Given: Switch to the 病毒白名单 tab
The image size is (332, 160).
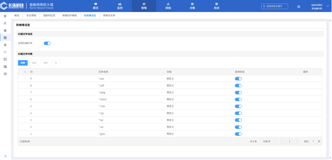Looking at the screenshot, I should [109, 15].
